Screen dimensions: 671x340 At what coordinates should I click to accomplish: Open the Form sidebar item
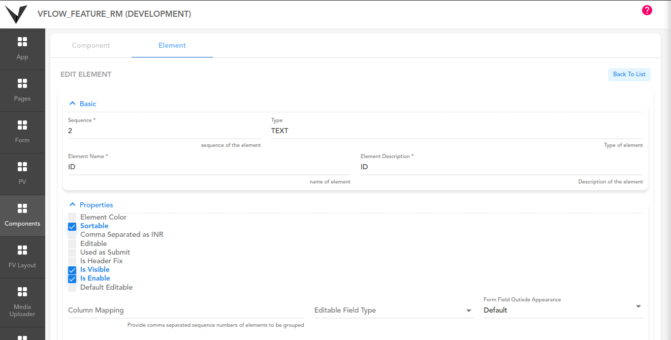[22, 132]
